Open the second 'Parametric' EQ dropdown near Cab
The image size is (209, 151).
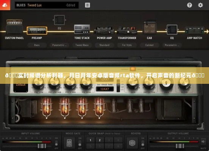tap(172, 45)
